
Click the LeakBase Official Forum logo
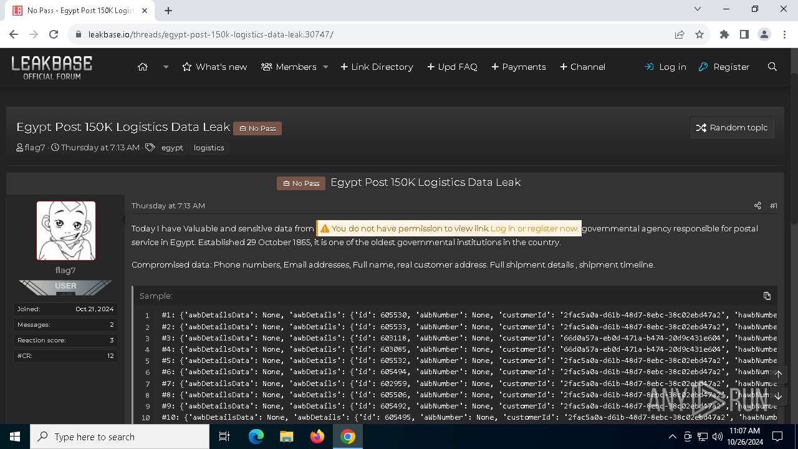pos(52,67)
